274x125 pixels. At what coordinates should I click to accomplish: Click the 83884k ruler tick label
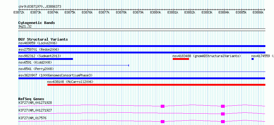224,12
